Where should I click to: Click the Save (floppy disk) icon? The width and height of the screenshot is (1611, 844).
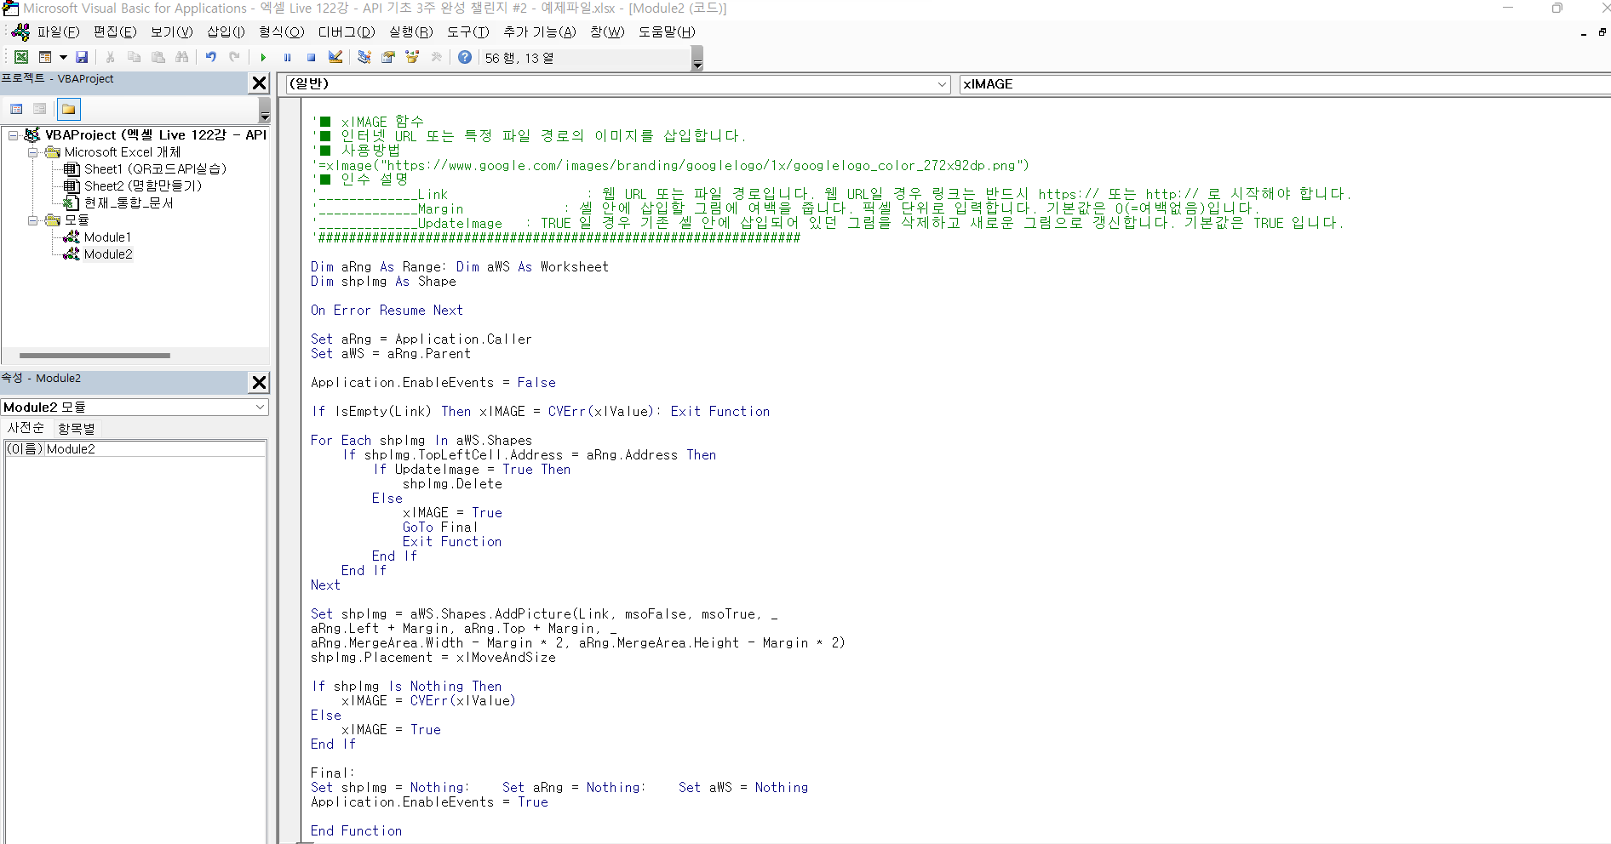[x=82, y=57]
